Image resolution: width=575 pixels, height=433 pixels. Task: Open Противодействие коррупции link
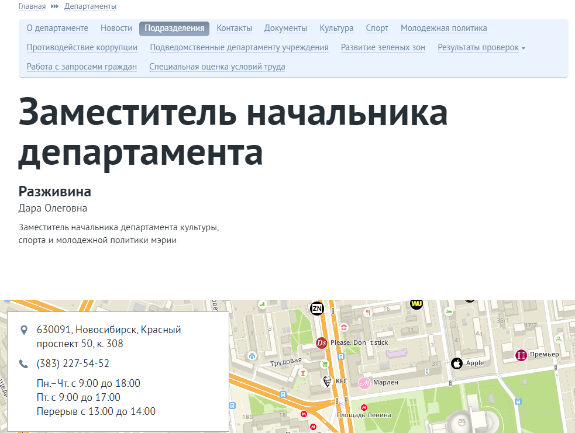point(82,47)
